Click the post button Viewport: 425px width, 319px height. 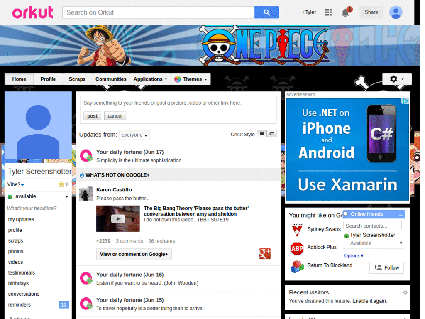92,116
